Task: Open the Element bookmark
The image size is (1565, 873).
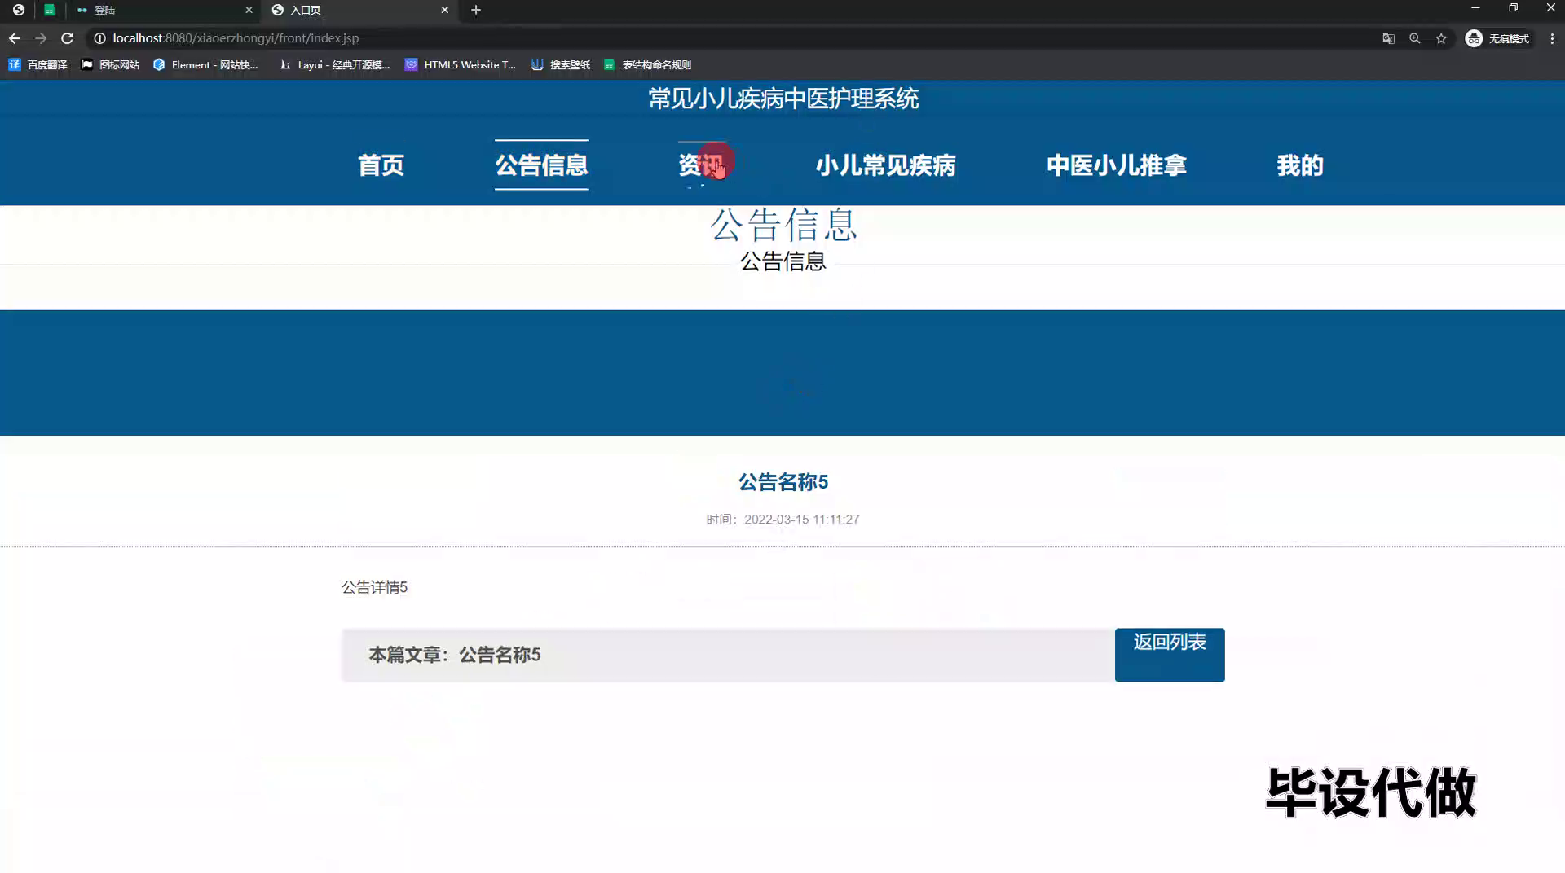Action: click(205, 64)
